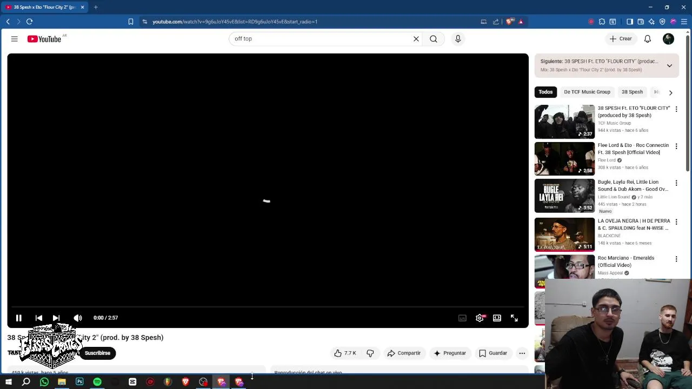Screen dimensions: 692x389
Task: Go to the previous video
Action: 39,318
